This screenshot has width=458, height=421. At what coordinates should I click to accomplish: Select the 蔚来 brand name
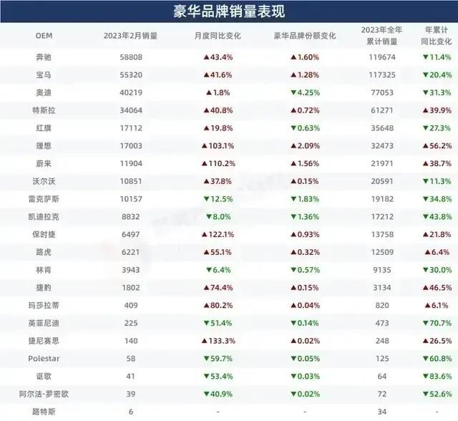coord(44,164)
